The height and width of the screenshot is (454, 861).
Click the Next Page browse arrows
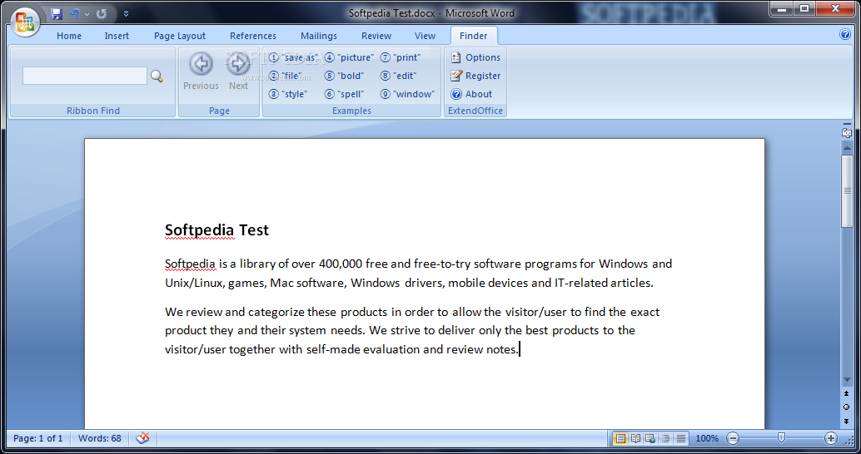847,421
